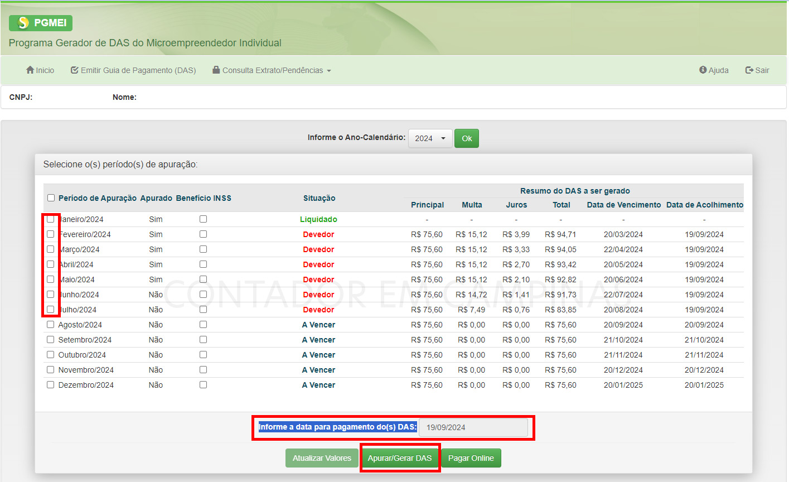Viewport: 789px width, 482px height.
Task: Toggle select-all periods checkbox in header
Action: tap(51, 198)
